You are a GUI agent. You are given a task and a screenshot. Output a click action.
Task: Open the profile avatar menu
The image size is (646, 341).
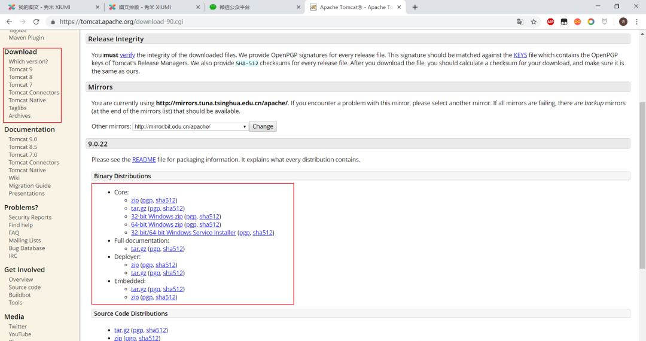tap(623, 22)
